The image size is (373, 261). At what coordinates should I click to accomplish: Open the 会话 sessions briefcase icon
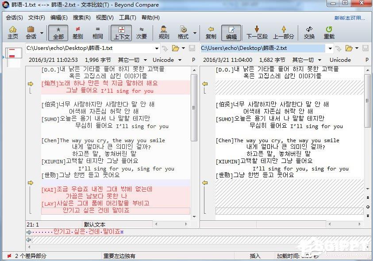31,33
